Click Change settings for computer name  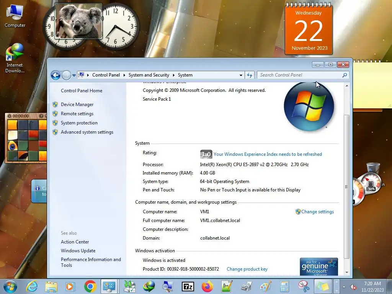click(317, 212)
